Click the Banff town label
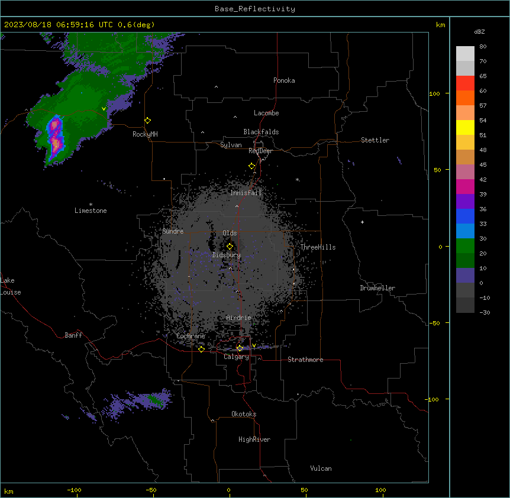The height and width of the screenshot is (498, 510). 73,335
